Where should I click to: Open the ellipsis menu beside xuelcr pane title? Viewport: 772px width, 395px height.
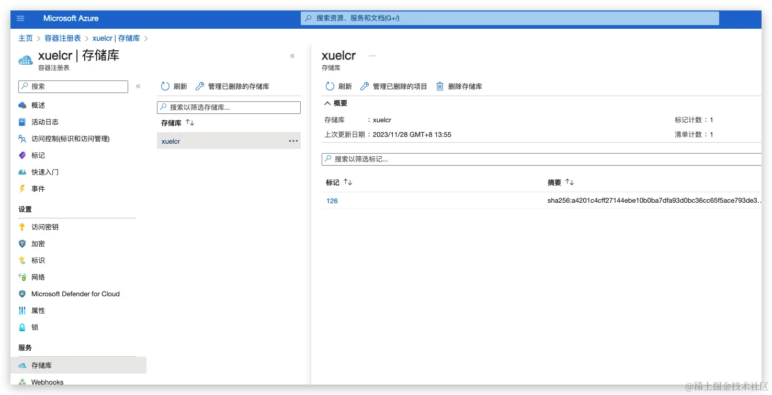coord(372,55)
